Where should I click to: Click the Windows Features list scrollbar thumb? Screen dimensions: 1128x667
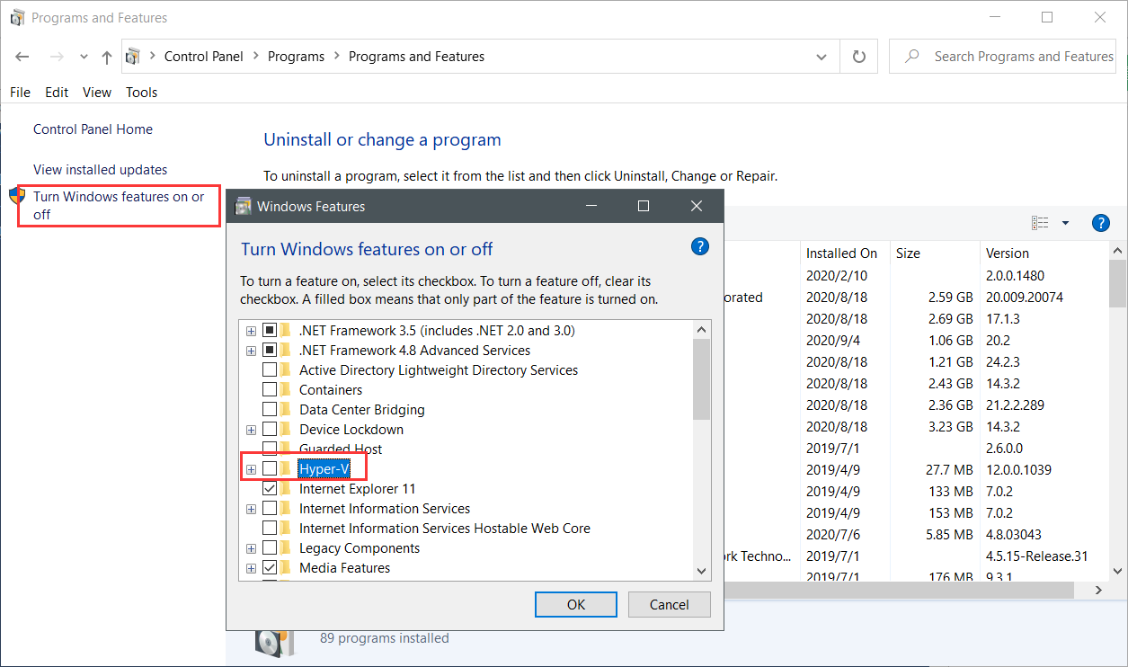point(701,378)
